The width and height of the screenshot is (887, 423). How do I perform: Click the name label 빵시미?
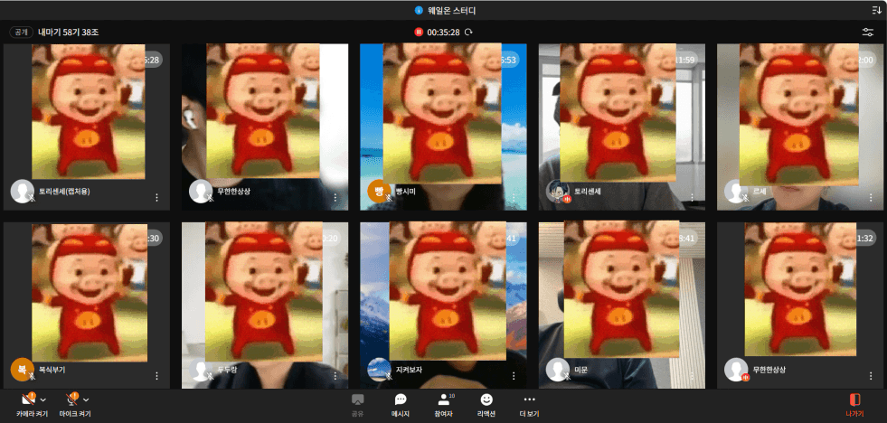[x=406, y=191]
